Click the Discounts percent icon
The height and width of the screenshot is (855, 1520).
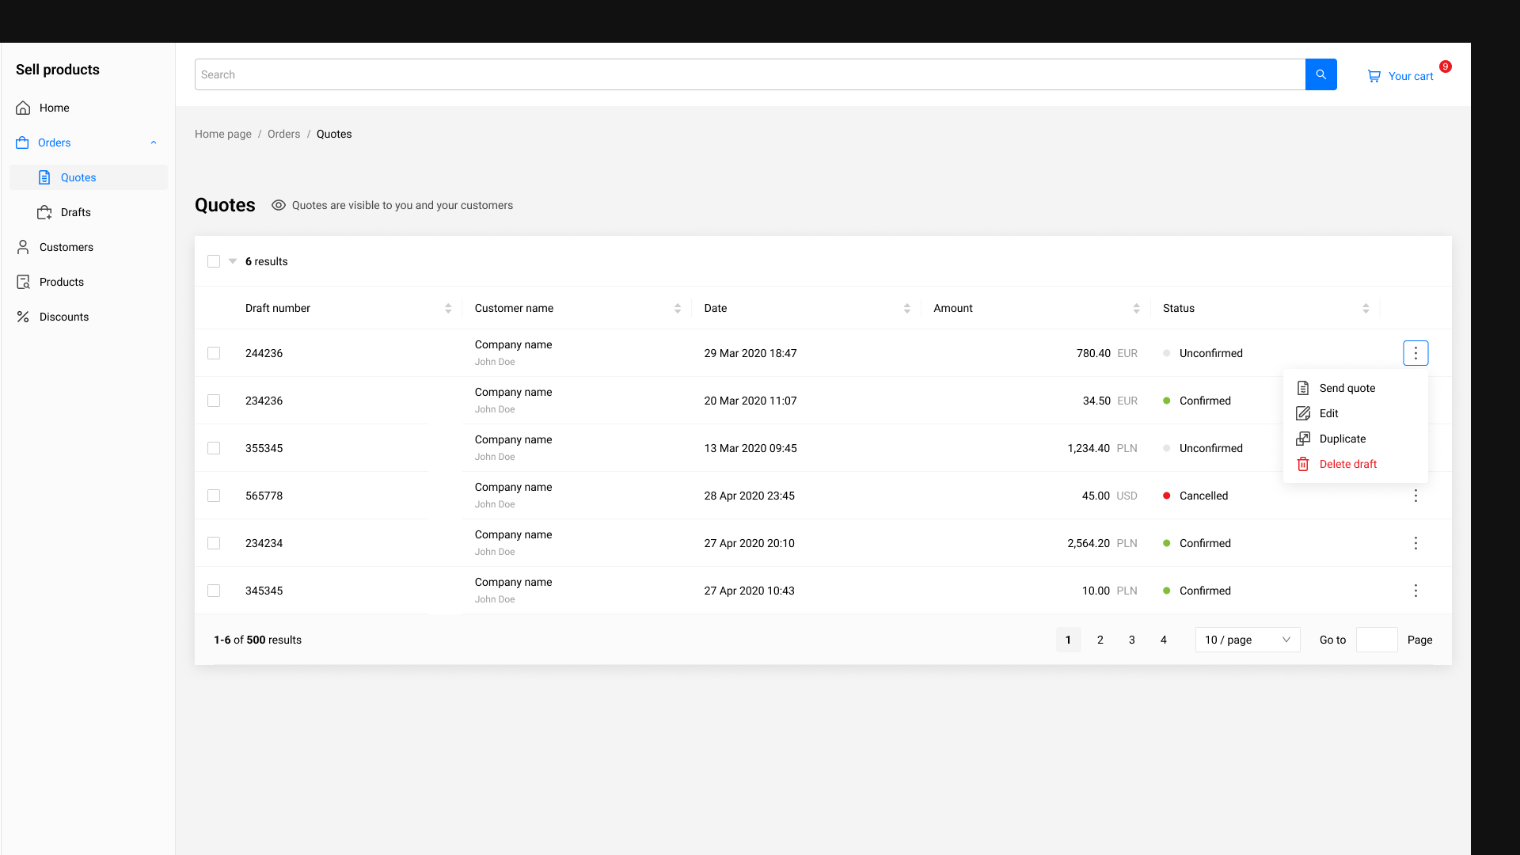point(23,317)
